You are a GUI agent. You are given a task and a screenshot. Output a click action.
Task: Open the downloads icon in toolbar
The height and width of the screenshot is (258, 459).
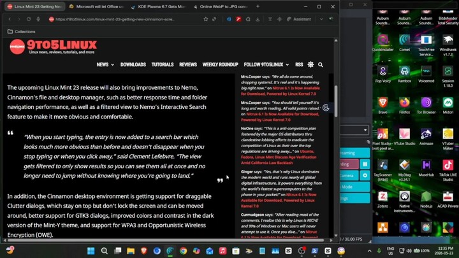[258, 19]
